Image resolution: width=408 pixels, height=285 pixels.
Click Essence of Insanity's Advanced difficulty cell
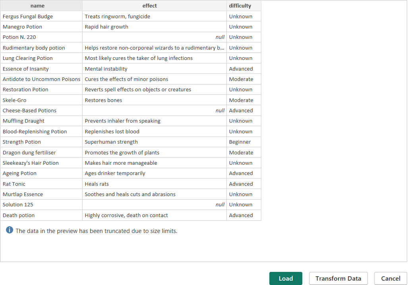click(x=241, y=69)
